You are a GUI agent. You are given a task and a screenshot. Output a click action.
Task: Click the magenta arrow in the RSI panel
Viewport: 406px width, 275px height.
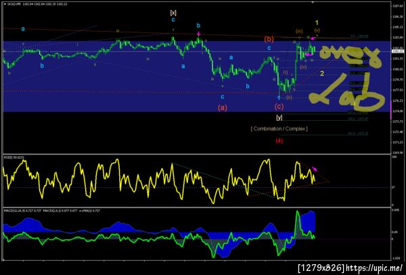point(315,169)
